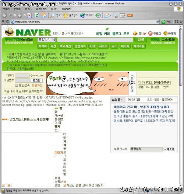Open Back button history dropdown arrow

(x=15, y=15)
